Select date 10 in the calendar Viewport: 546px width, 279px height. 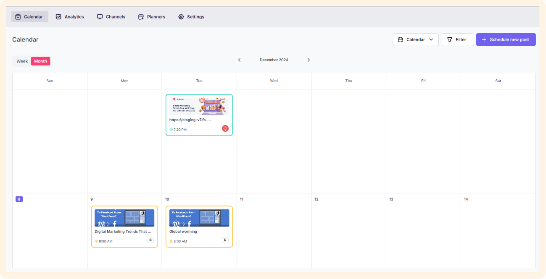pos(167,199)
